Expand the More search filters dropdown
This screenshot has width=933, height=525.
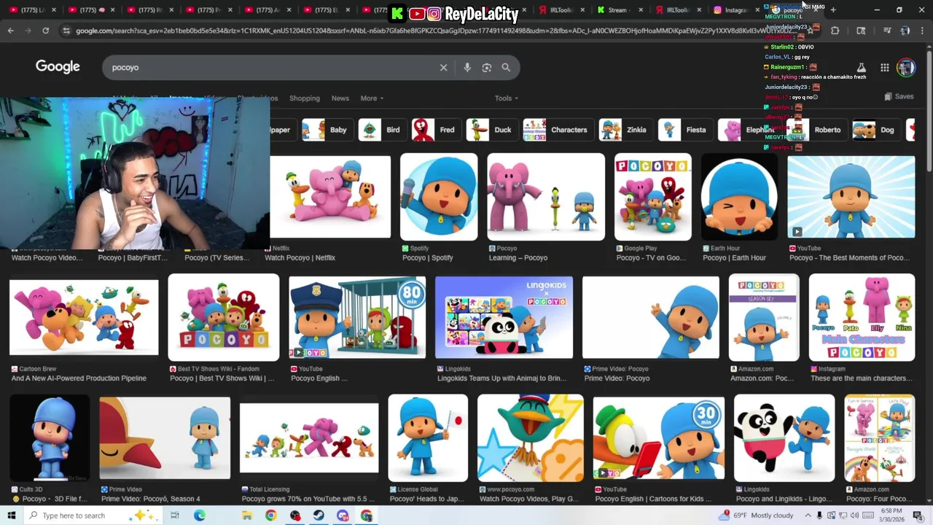(372, 98)
